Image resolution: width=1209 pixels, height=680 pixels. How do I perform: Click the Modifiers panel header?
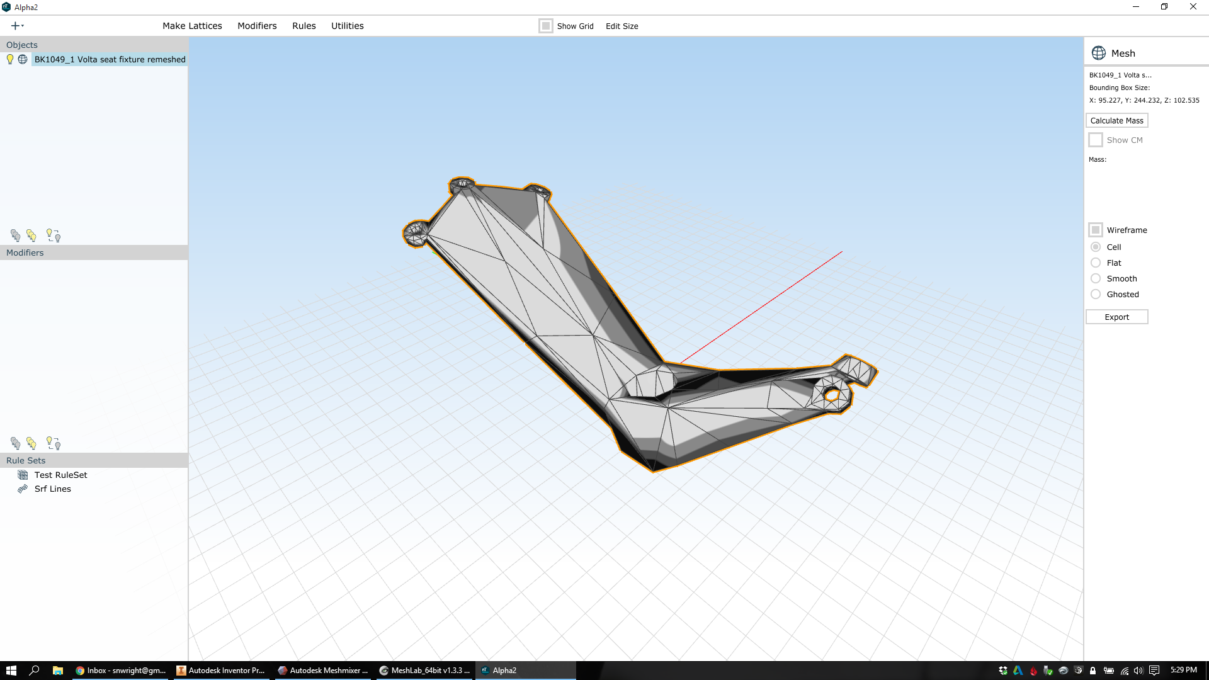94,252
